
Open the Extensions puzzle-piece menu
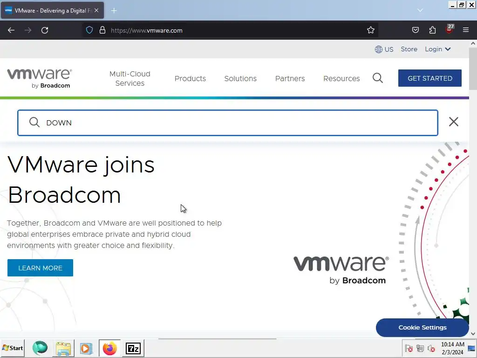tap(432, 30)
